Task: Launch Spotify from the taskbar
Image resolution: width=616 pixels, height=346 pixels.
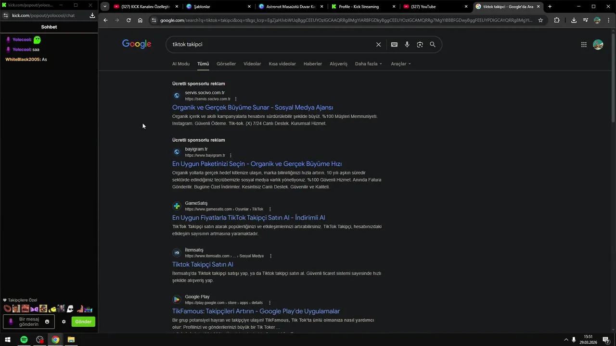Action: tap(24, 340)
